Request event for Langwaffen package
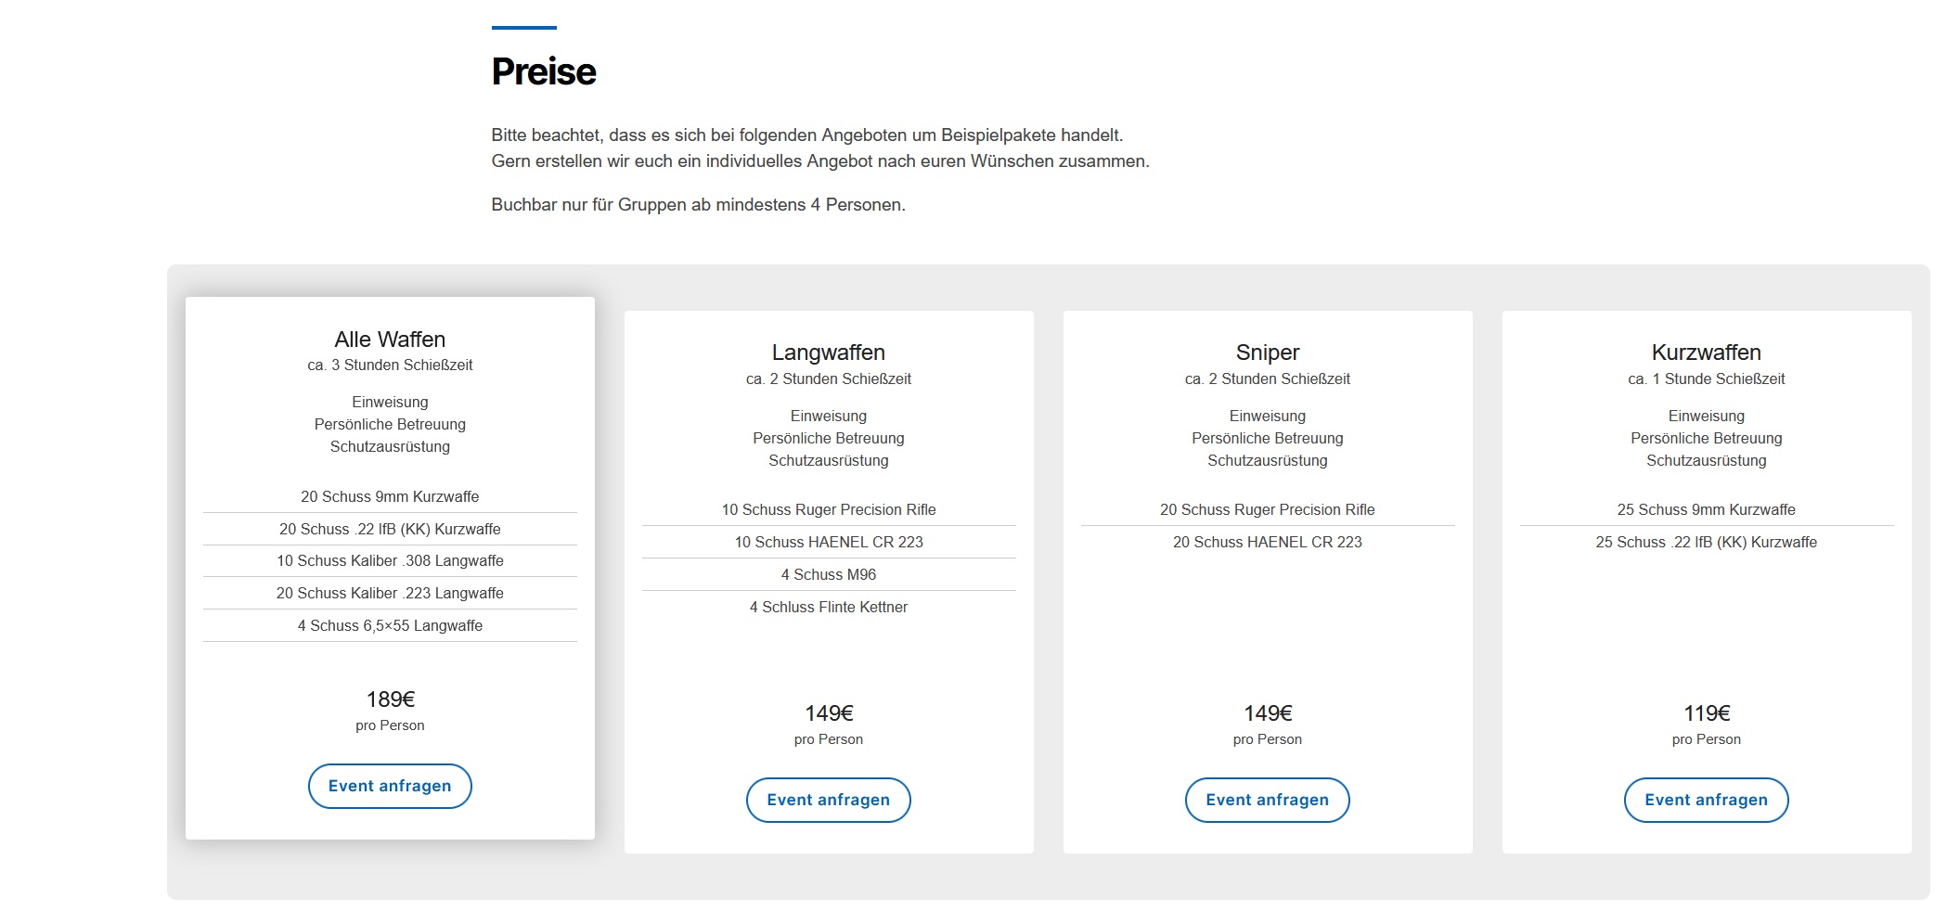 click(828, 800)
